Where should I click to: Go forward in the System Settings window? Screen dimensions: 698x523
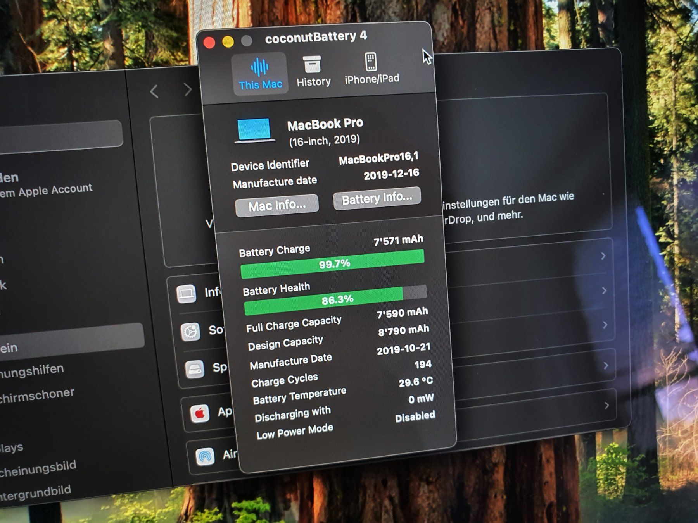coord(188,90)
